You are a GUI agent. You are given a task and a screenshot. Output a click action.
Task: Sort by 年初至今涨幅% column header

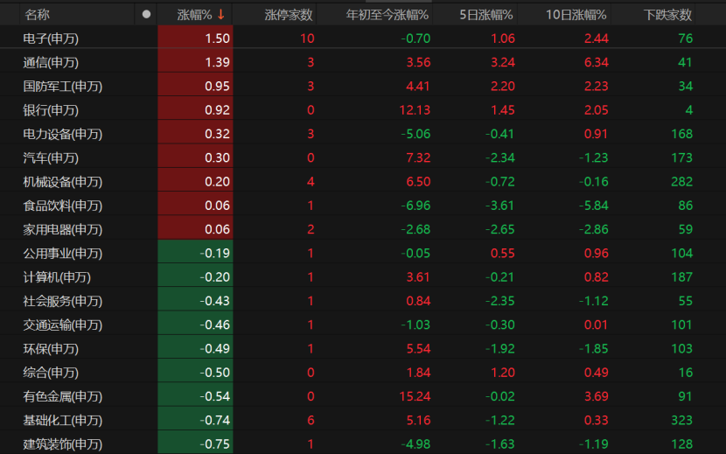(387, 14)
